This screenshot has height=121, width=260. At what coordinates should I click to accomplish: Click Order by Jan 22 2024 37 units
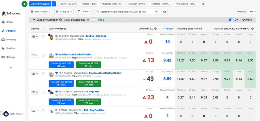[x=88, y=65]
